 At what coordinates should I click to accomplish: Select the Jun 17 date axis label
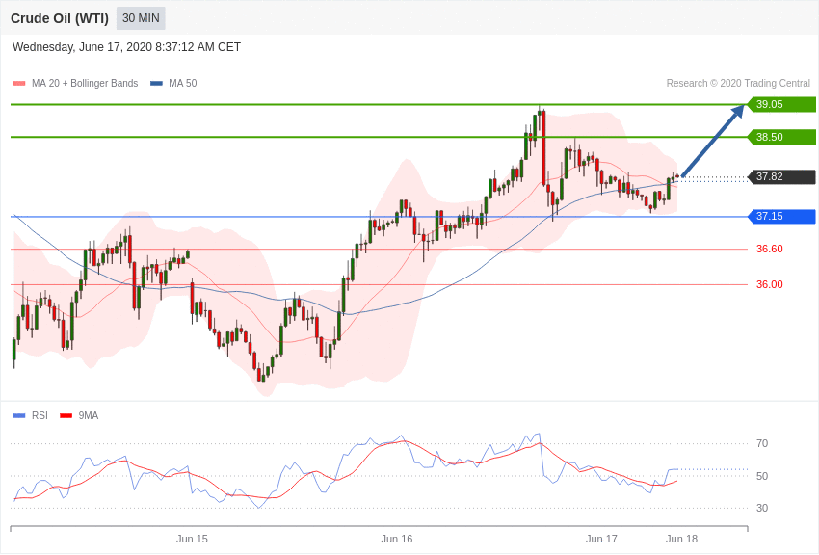(x=601, y=539)
